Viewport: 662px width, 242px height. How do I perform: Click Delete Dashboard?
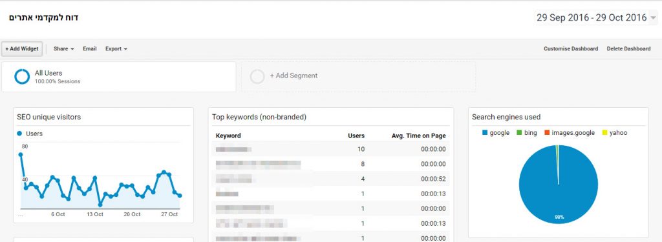tap(628, 49)
